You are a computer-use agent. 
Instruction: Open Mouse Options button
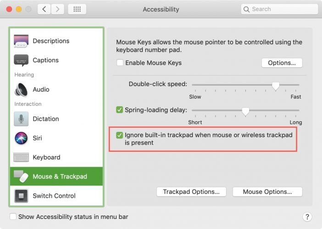coord(267,192)
